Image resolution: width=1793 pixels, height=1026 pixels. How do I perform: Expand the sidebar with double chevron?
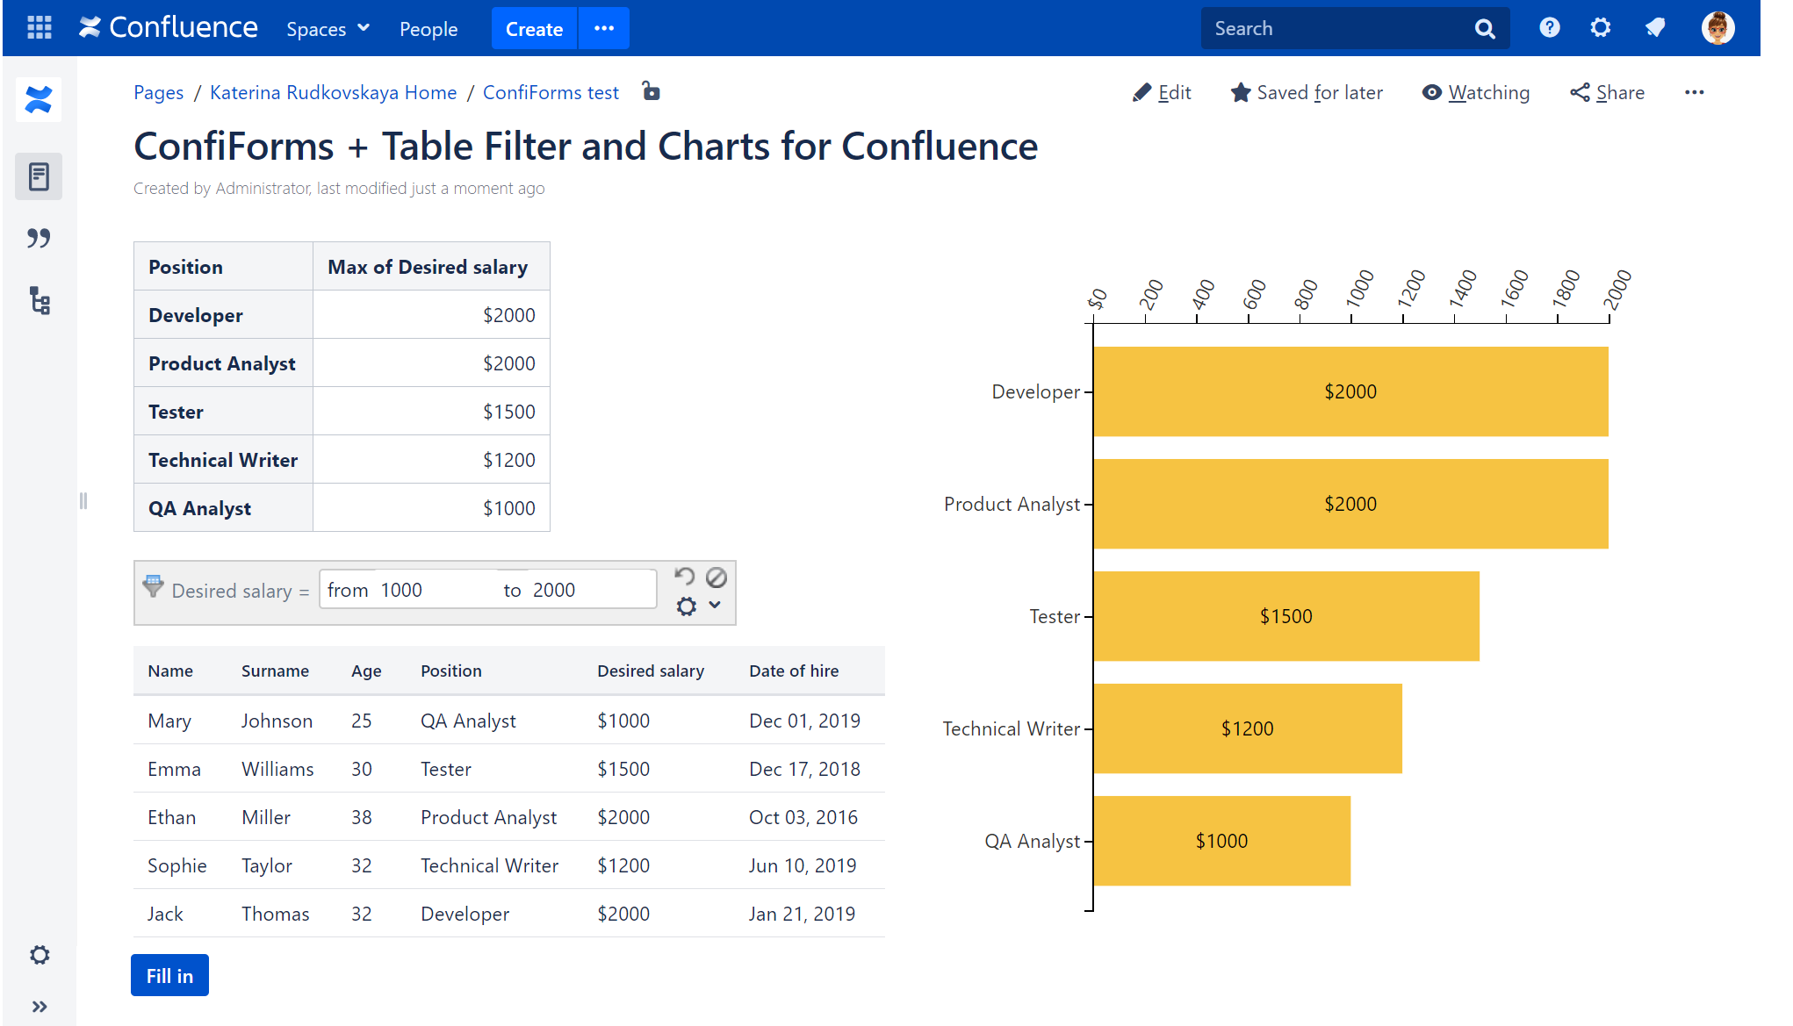39,1007
